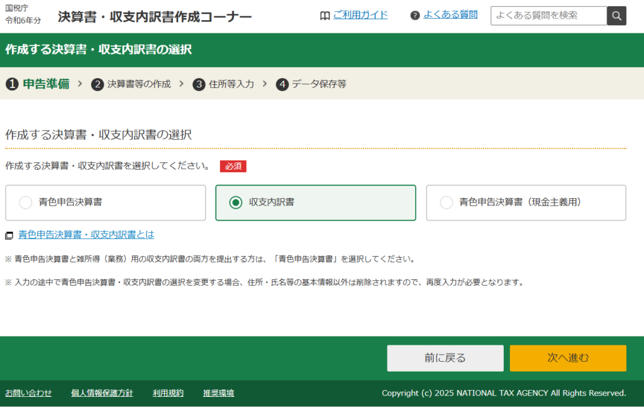
Task: Click the question mark icon beside よくある質問
Action: pyautogui.click(x=415, y=16)
